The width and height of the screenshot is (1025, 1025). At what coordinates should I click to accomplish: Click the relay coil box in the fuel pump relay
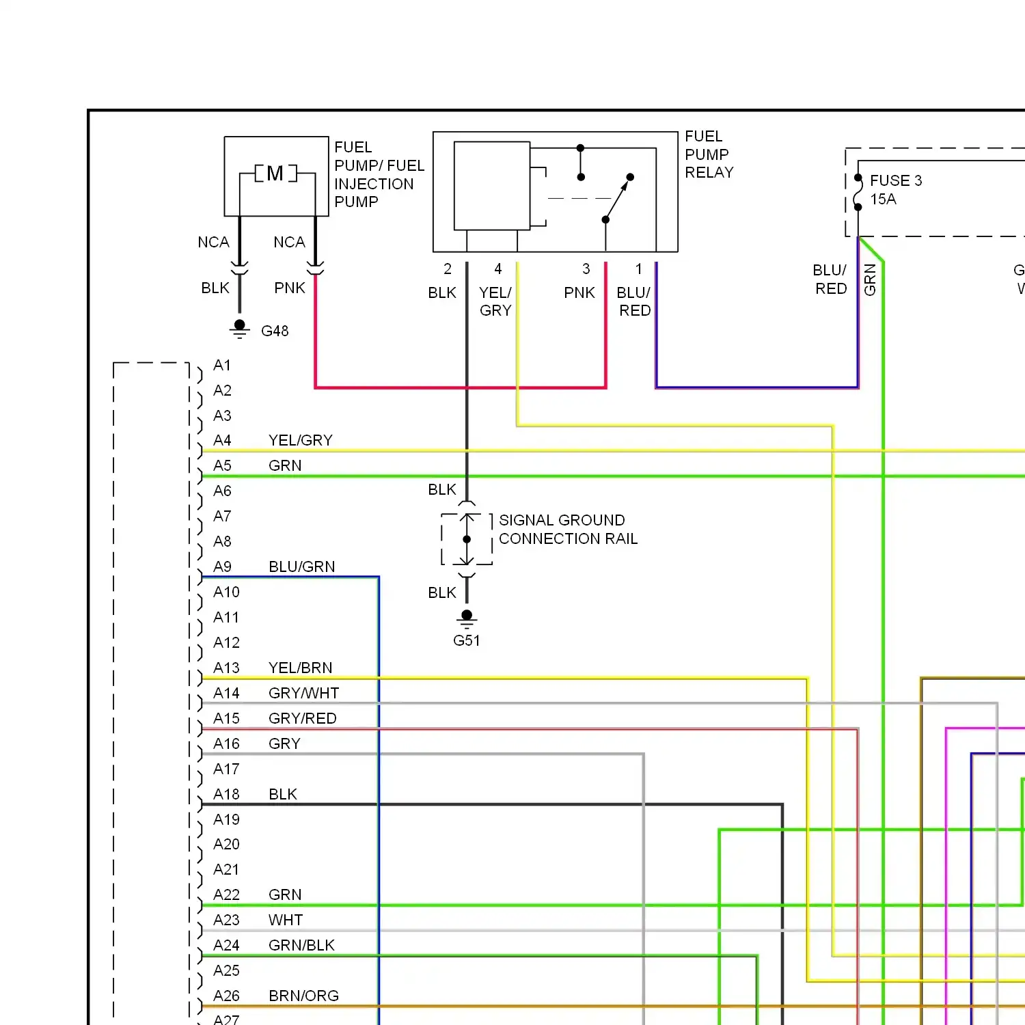(492, 186)
